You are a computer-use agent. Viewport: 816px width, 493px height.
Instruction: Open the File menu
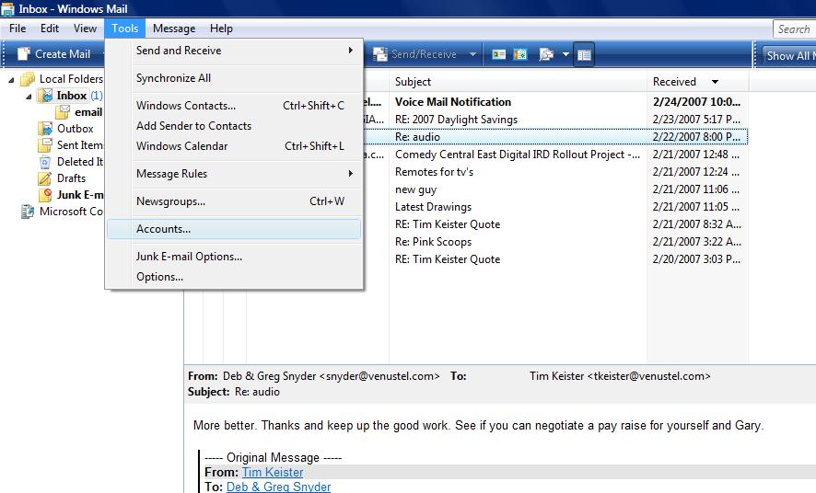click(x=17, y=29)
